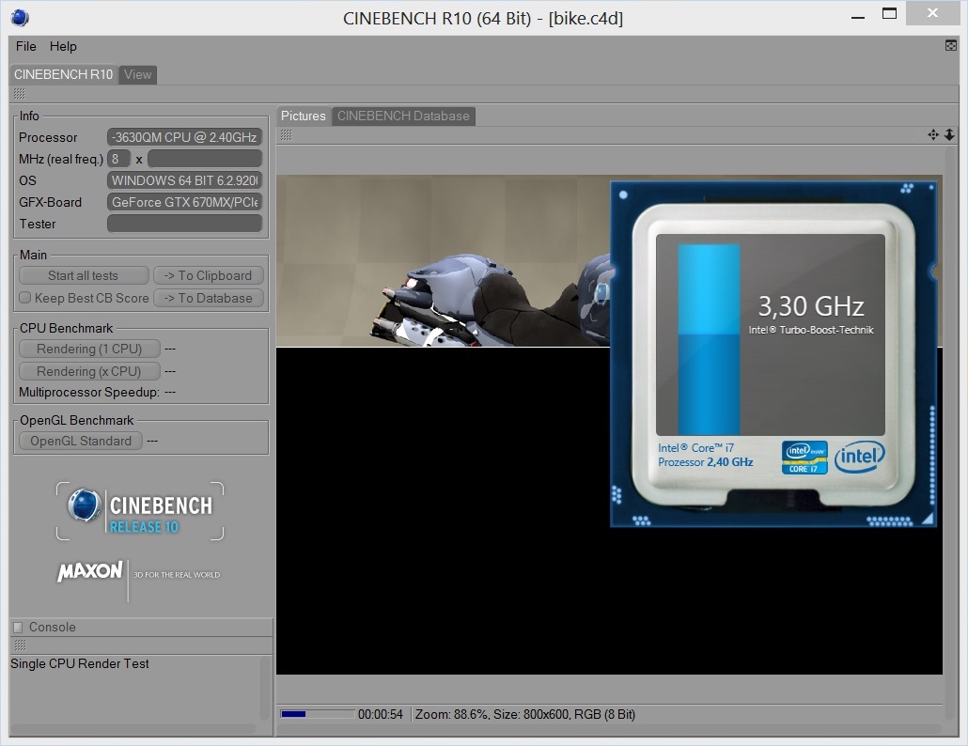
Task: Click the render progress bar
Action: pos(318,714)
